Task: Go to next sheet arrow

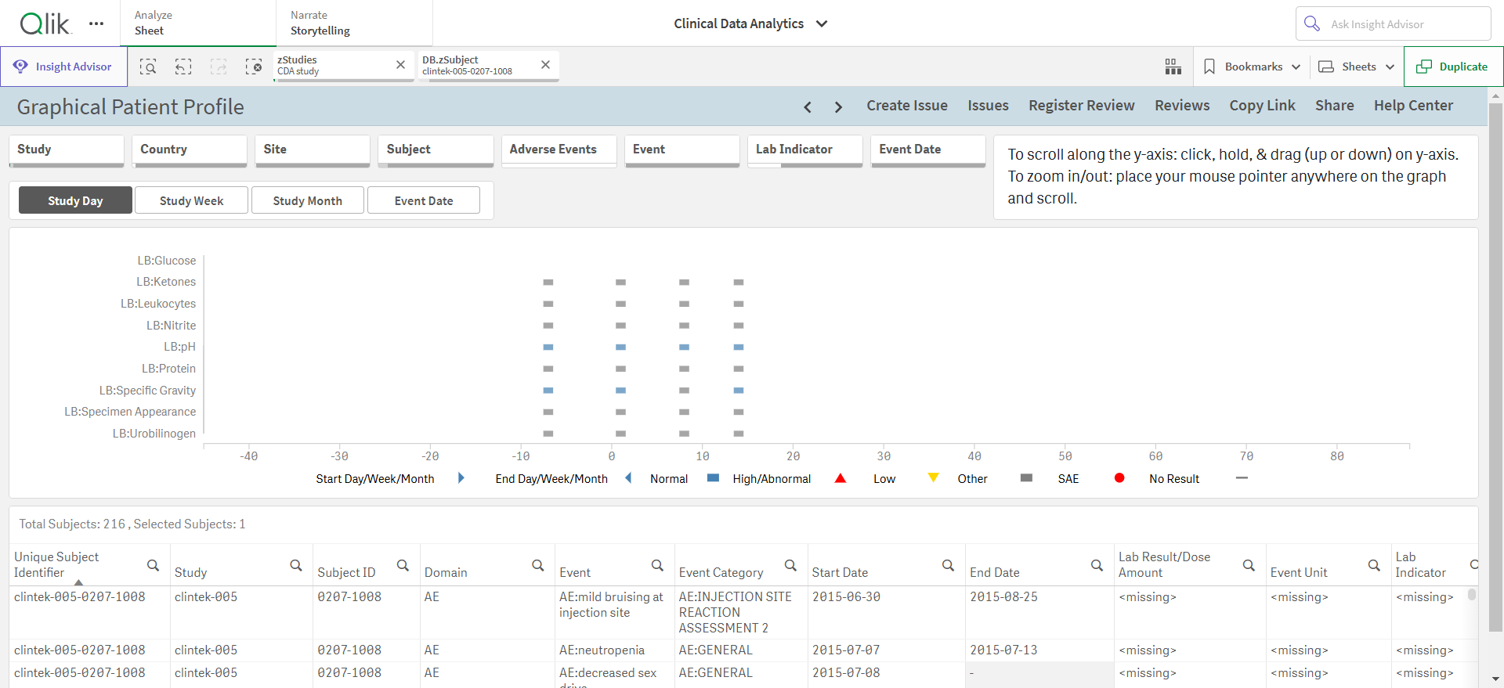Action: tap(838, 106)
